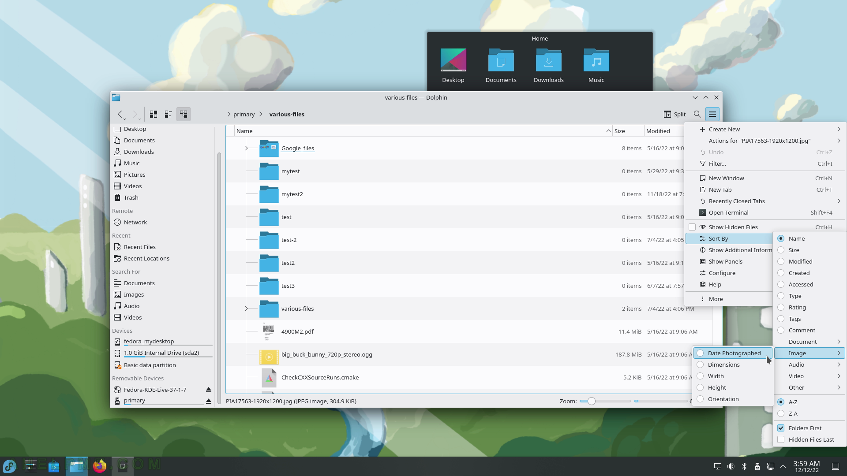Open the More menu entry
The image size is (847, 476).
(729, 299)
